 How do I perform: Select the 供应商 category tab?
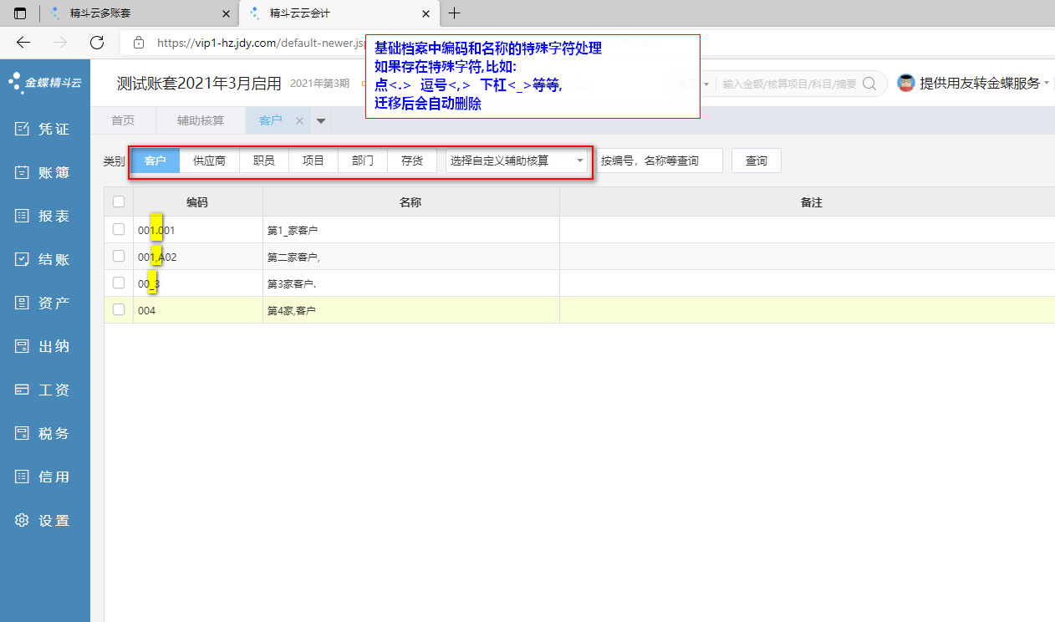(209, 161)
